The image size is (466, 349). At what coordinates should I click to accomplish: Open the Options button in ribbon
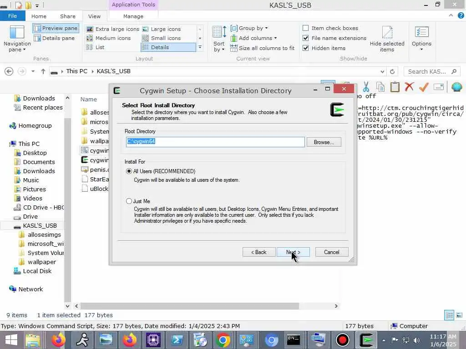[421, 39]
